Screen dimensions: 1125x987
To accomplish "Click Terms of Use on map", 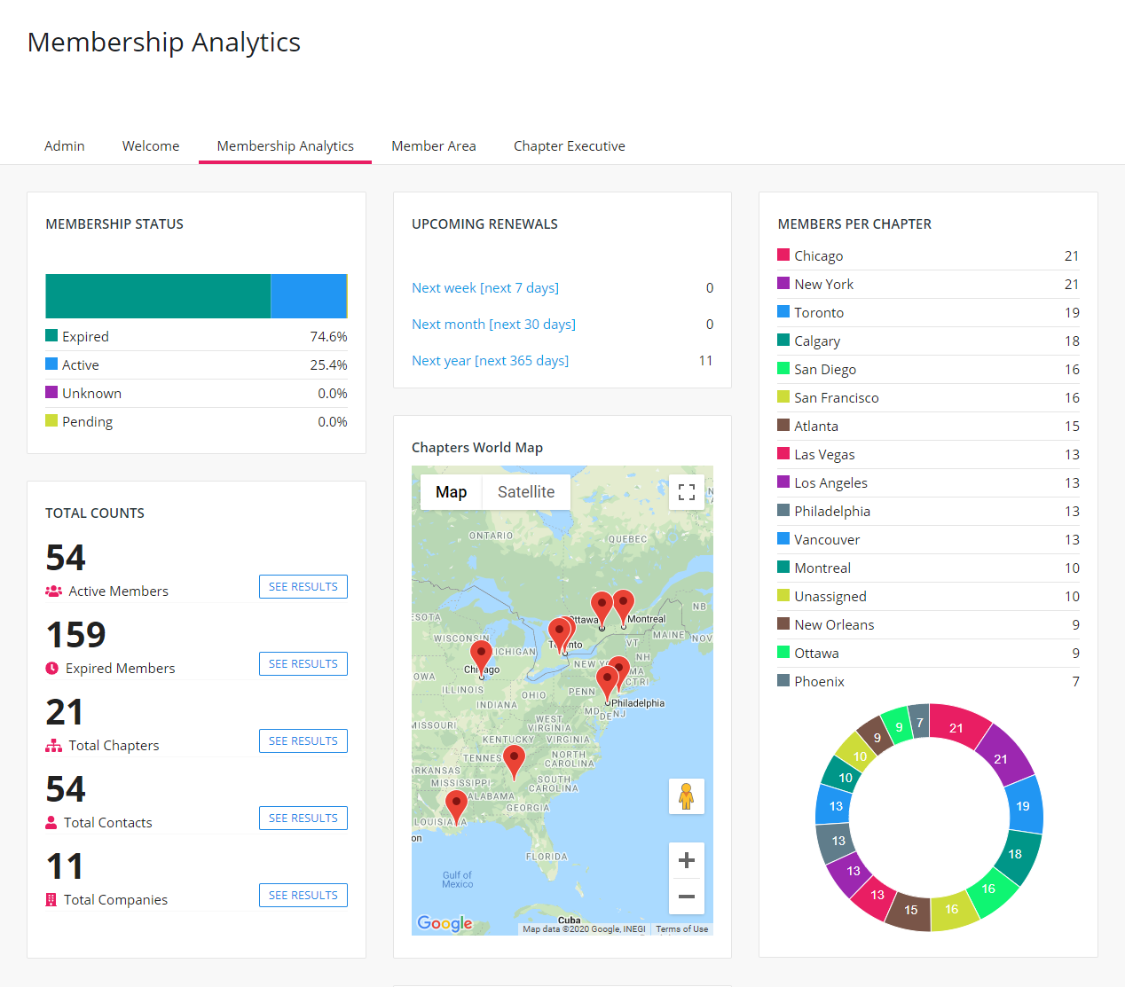I will [681, 929].
